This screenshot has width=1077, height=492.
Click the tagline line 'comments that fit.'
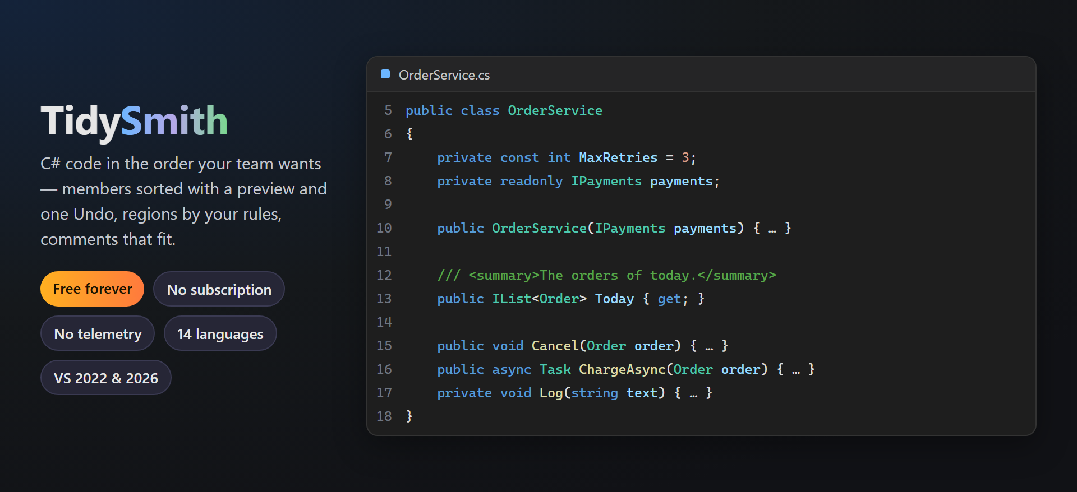tap(108, 239)
